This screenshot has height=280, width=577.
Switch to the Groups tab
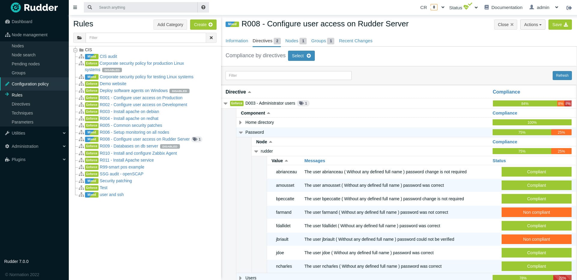tap(323, 41)
